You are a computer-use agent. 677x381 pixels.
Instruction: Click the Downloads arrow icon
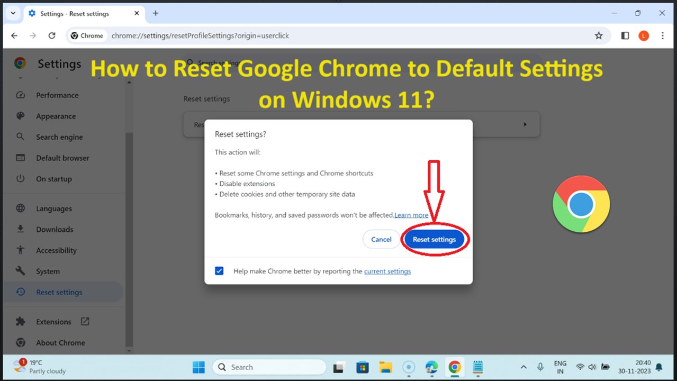point(21,229)
